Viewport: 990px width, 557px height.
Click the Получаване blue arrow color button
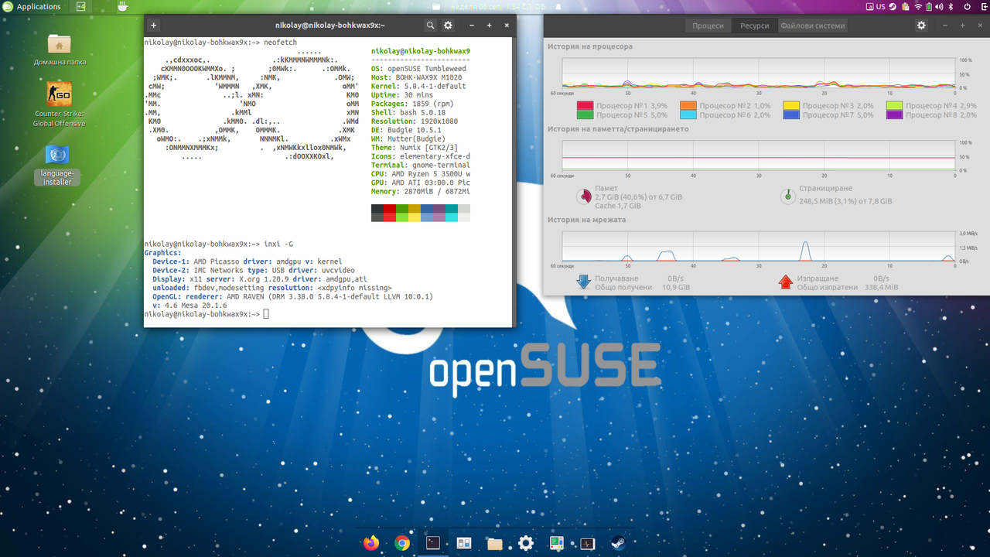(584, 282)
